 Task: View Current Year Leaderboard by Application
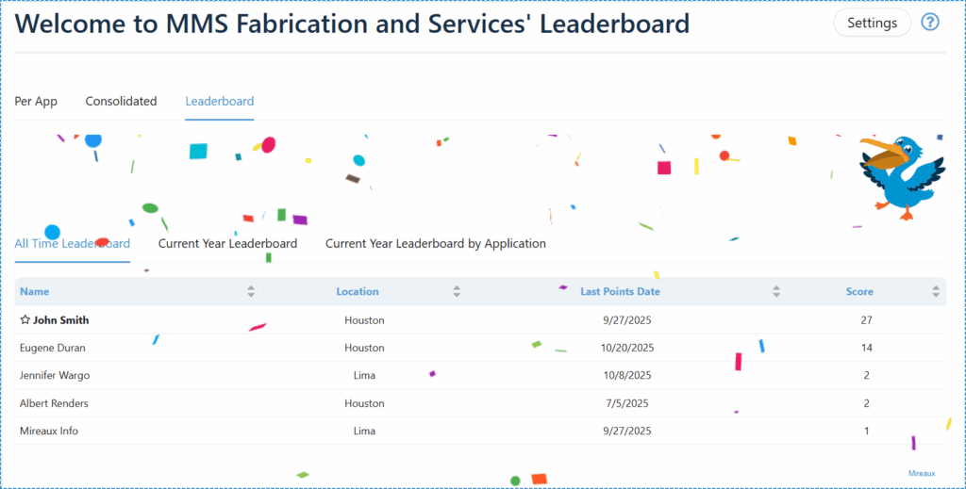(x=435, y=244)
